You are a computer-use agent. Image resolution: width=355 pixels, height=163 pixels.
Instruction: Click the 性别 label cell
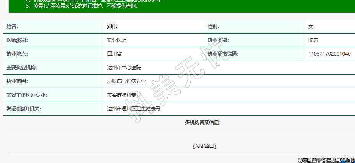coord(213,26)
